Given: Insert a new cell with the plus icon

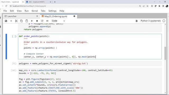Looking at the screenshot, I should tap(11, 21).
